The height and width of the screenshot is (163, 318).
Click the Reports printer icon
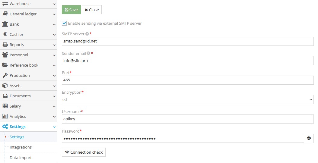coord(5,45)
